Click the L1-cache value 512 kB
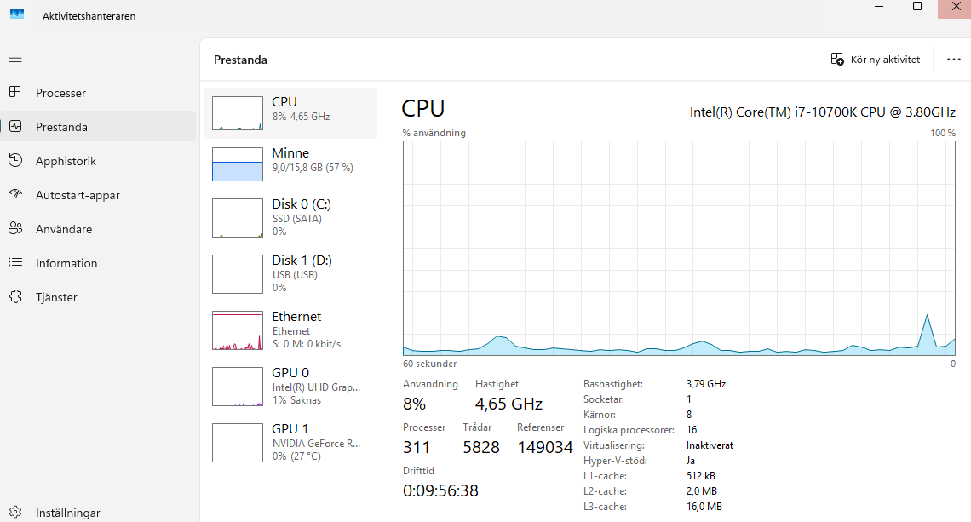971x522 pixels. tap(701, 476)
